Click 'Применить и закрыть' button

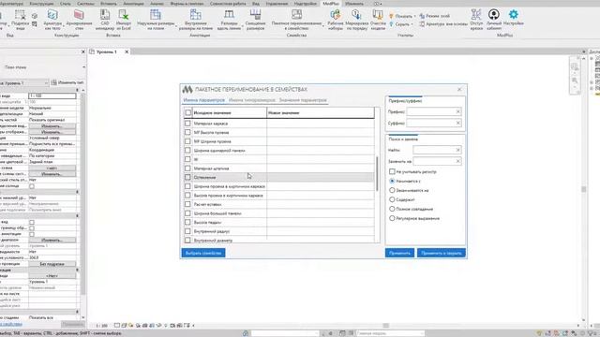[x=442, y=253]
